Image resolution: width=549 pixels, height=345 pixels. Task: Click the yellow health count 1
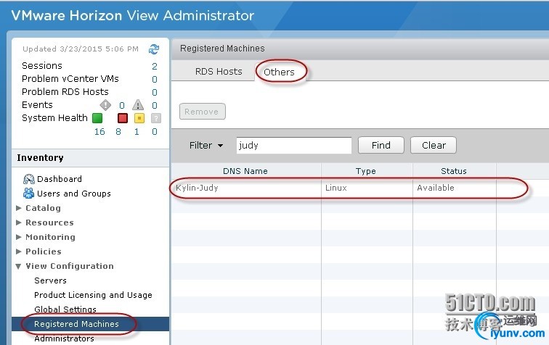pos(137,131)
